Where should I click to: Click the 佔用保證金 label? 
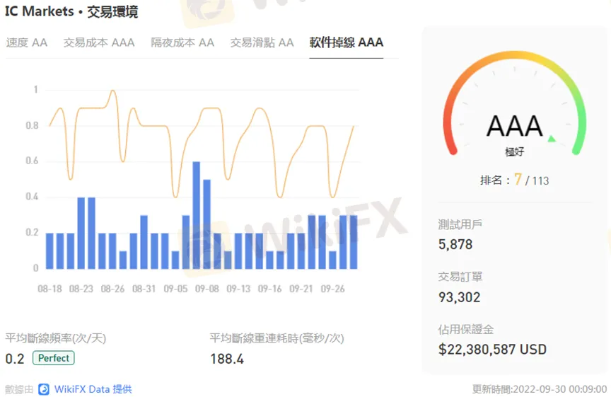[465, 330]
